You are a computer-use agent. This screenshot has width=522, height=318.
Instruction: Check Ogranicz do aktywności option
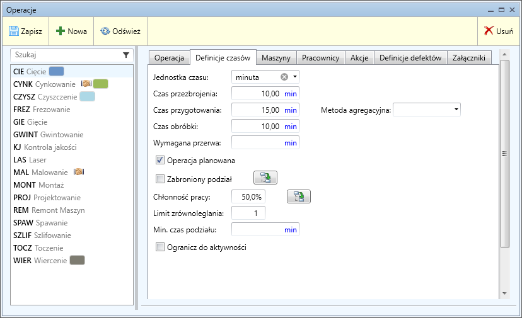160,247
